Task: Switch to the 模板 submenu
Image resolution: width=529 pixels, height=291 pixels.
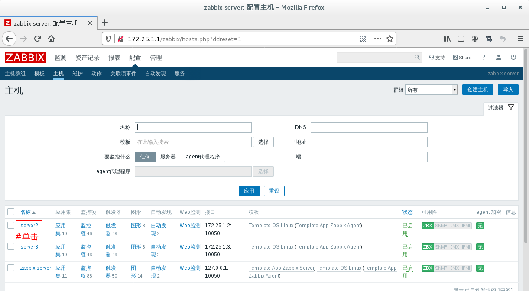Action: click(39, 74)
